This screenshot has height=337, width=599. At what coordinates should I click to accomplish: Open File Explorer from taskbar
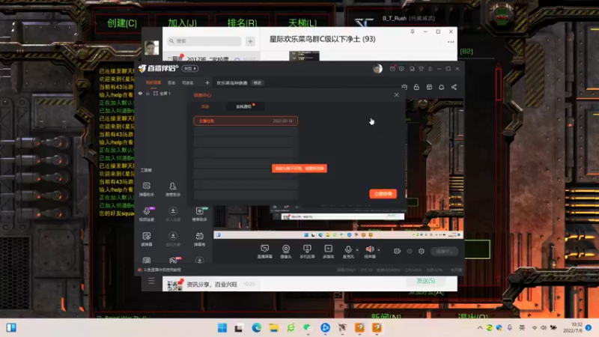273,328
